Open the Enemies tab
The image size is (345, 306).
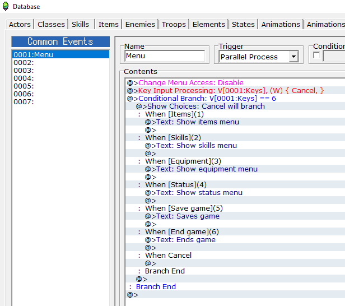click(140, 25)
